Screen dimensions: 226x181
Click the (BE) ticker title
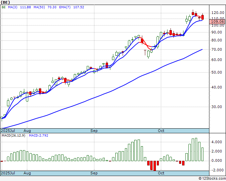(5, 2)
